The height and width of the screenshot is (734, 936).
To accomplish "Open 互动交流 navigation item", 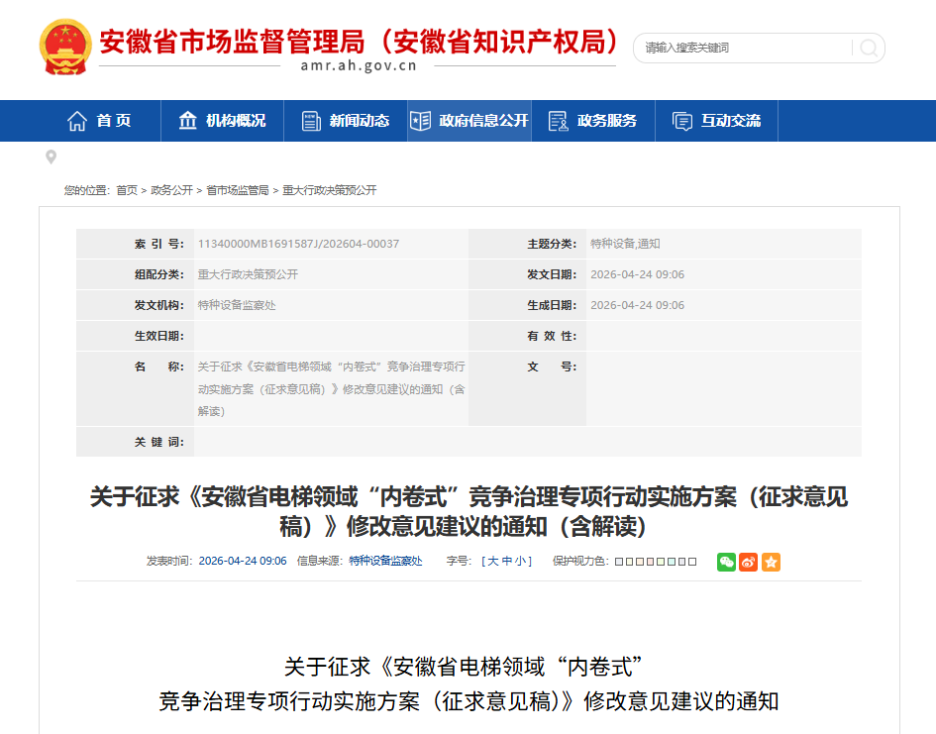I will click(x=717, y=121).
